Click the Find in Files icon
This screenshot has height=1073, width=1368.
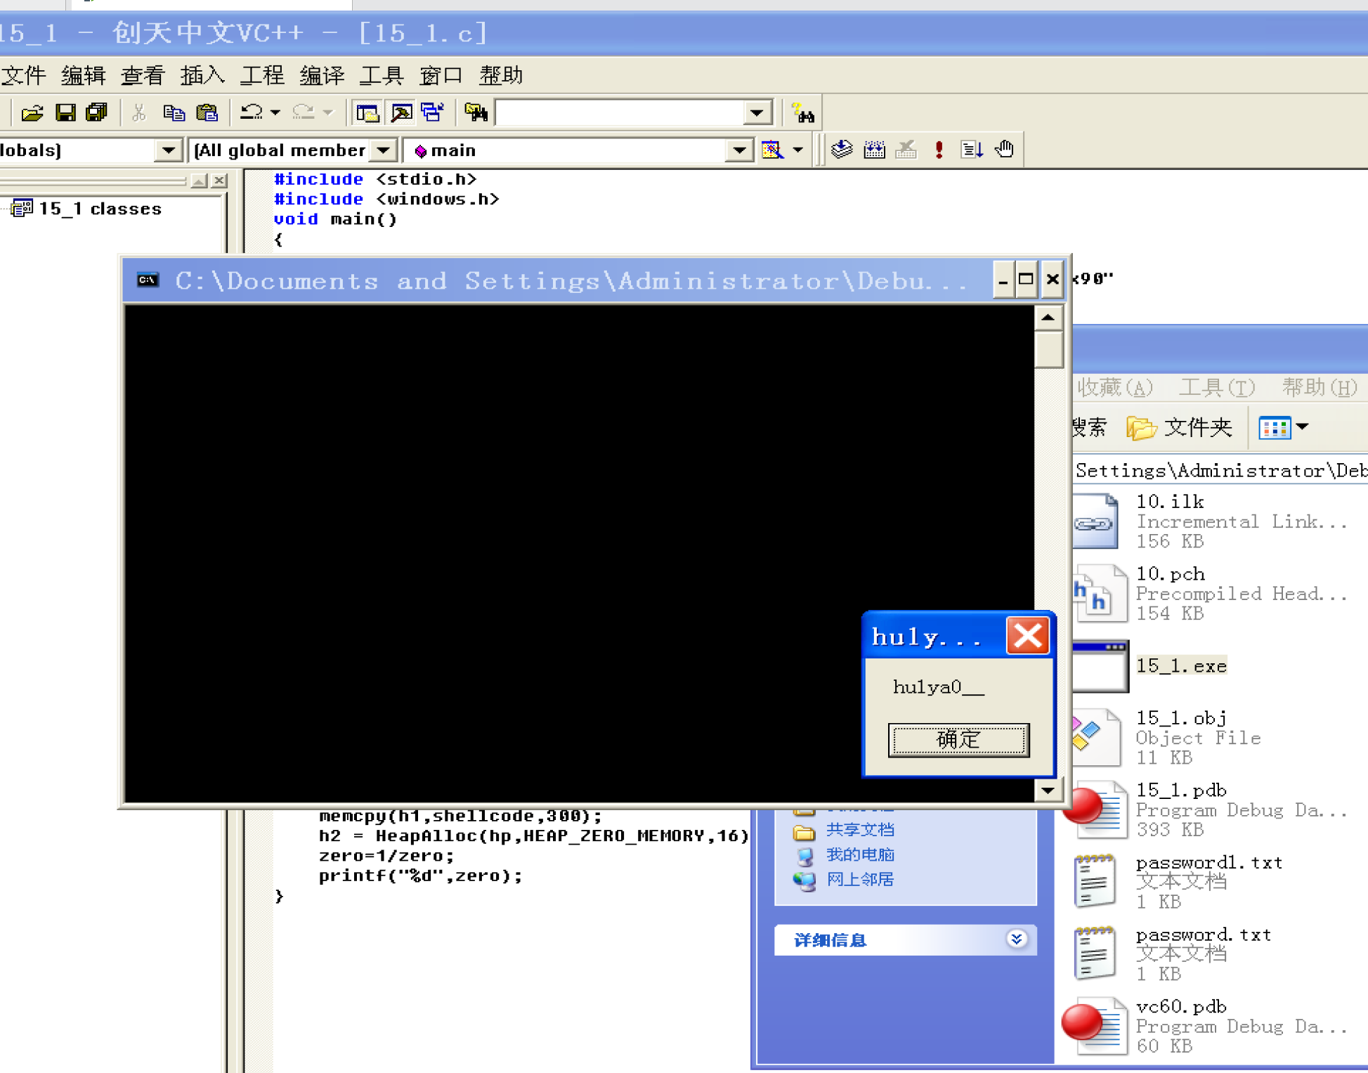(x=476, y=112)
